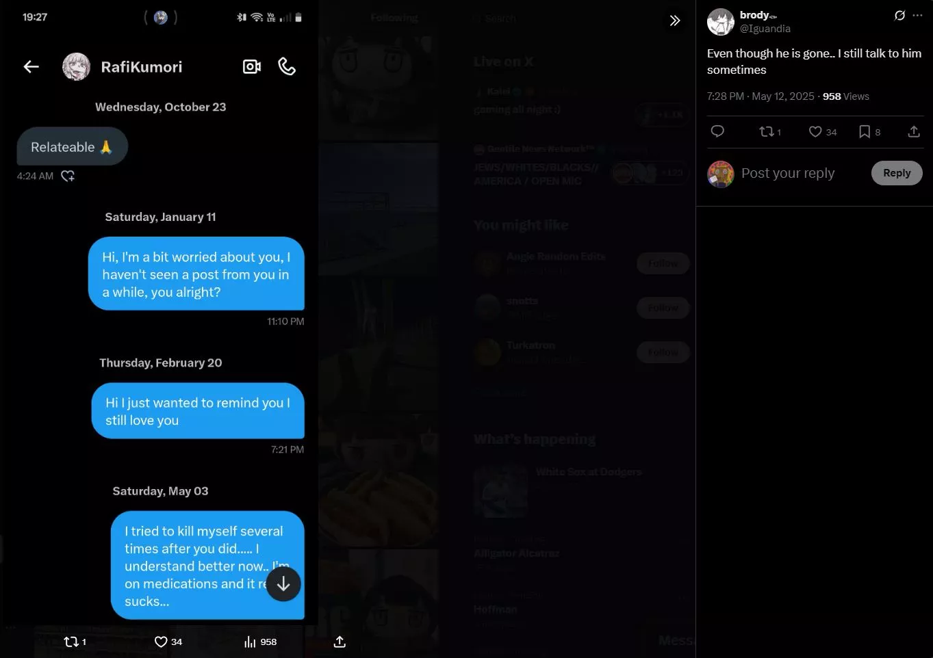Start a voice call with RafiKumori

[287, 66]
